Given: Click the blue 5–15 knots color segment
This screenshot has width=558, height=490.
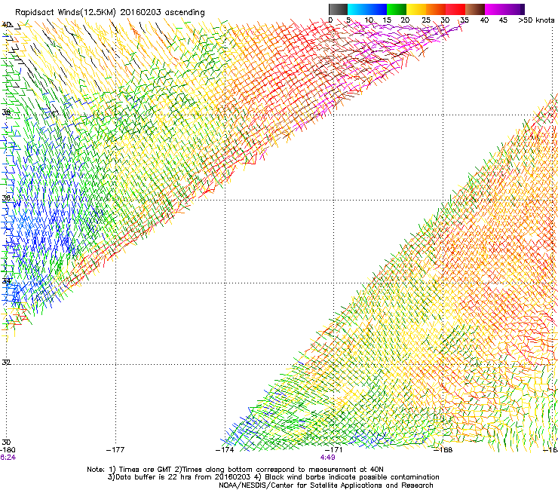Looking at the screenshot, I should click(x=367, y=9).
